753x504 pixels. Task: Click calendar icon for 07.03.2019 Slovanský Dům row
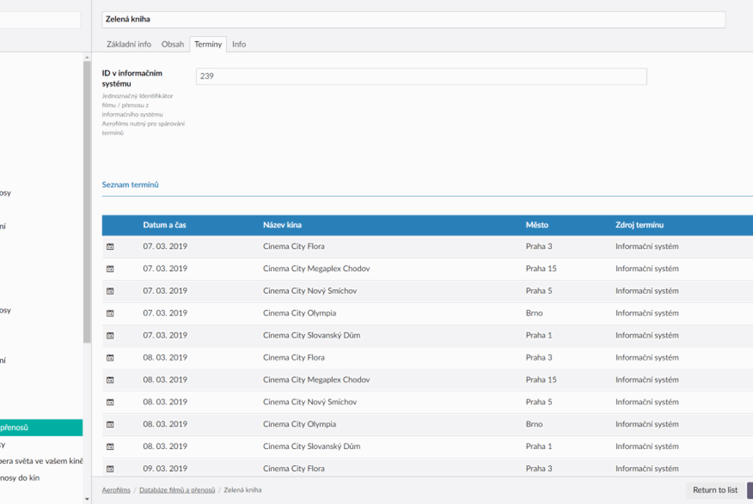point(110,336)
